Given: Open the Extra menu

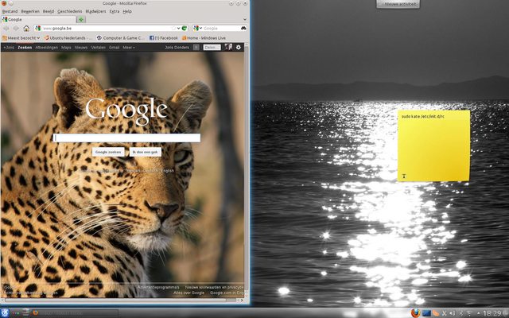Looking at the screenshot, I should click(x=115, y=11).
